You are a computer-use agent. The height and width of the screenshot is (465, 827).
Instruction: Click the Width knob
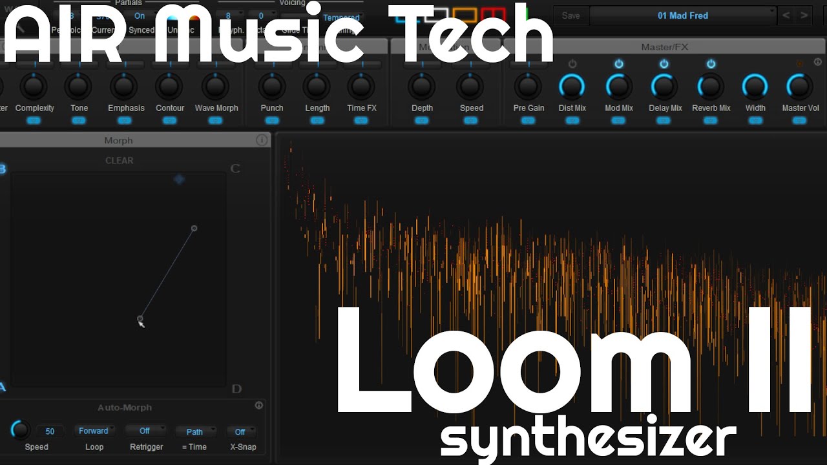click(755, 86)
